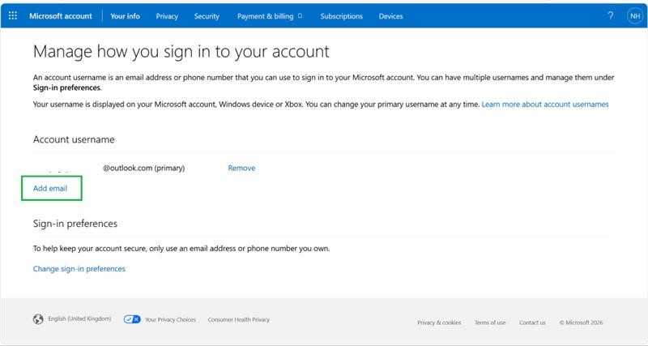Click the Your Privacy Choices toggle icon
This screenshot has height=346, width=648.
click(x=132, y=319)
